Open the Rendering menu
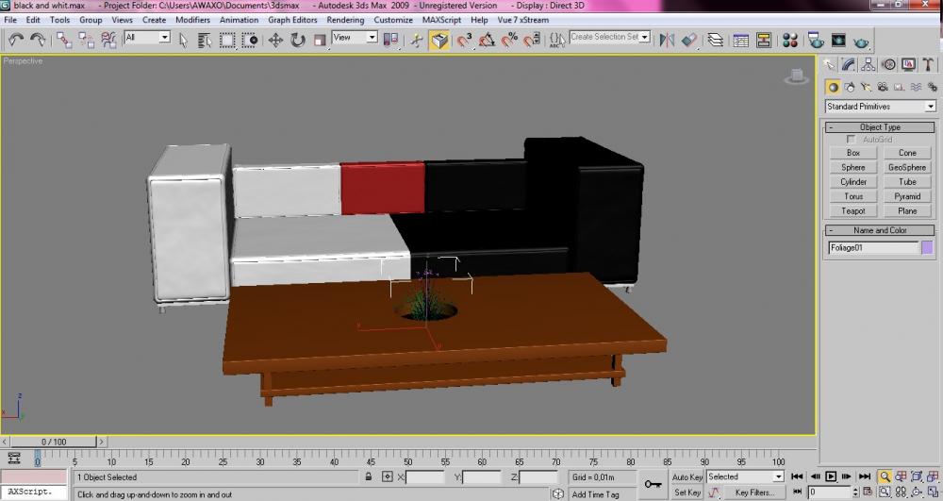Viewport: 943px width, 501px height. pos(345,19)
